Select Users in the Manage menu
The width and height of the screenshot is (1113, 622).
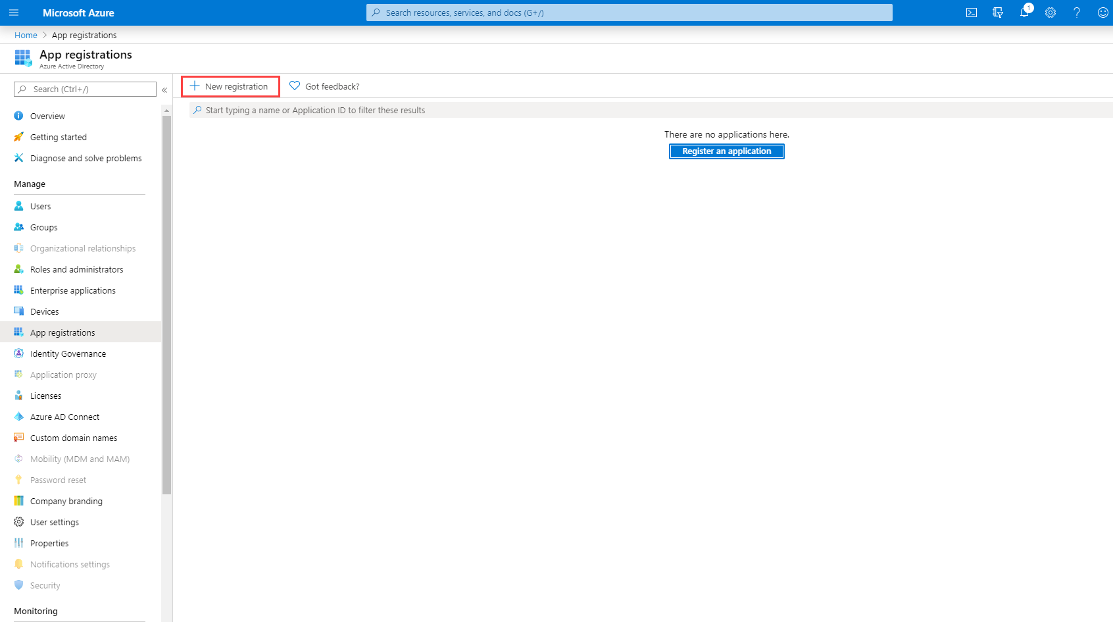pos(40,206)
